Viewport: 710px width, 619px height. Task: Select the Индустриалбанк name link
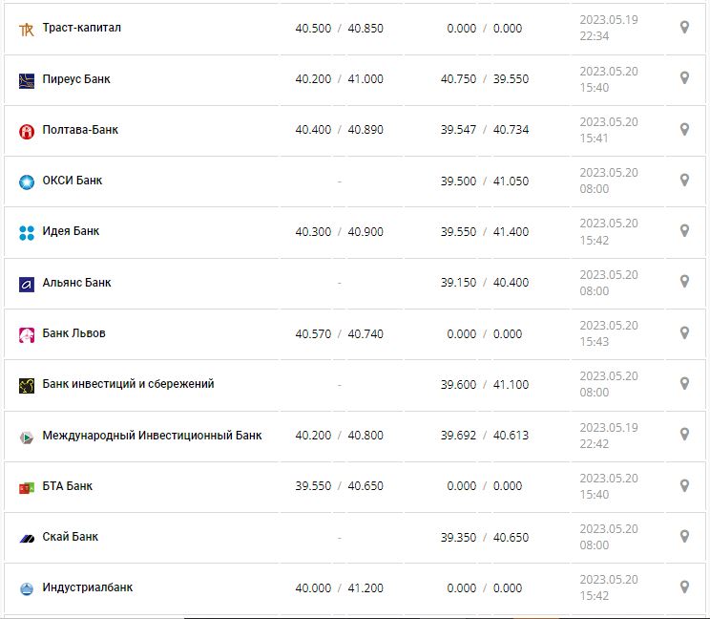click(x=88, y=587)
